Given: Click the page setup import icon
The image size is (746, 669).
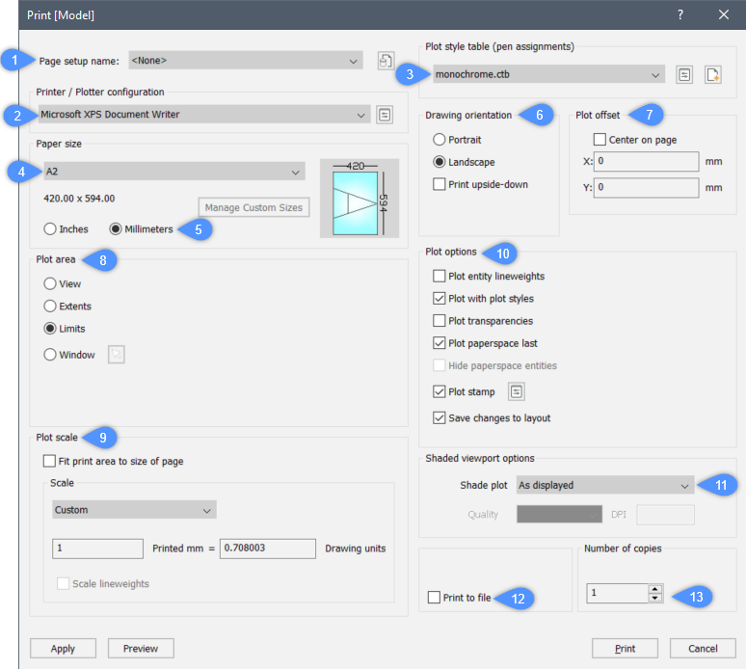Looking at the screenshot, I should (x=385, y=62).
